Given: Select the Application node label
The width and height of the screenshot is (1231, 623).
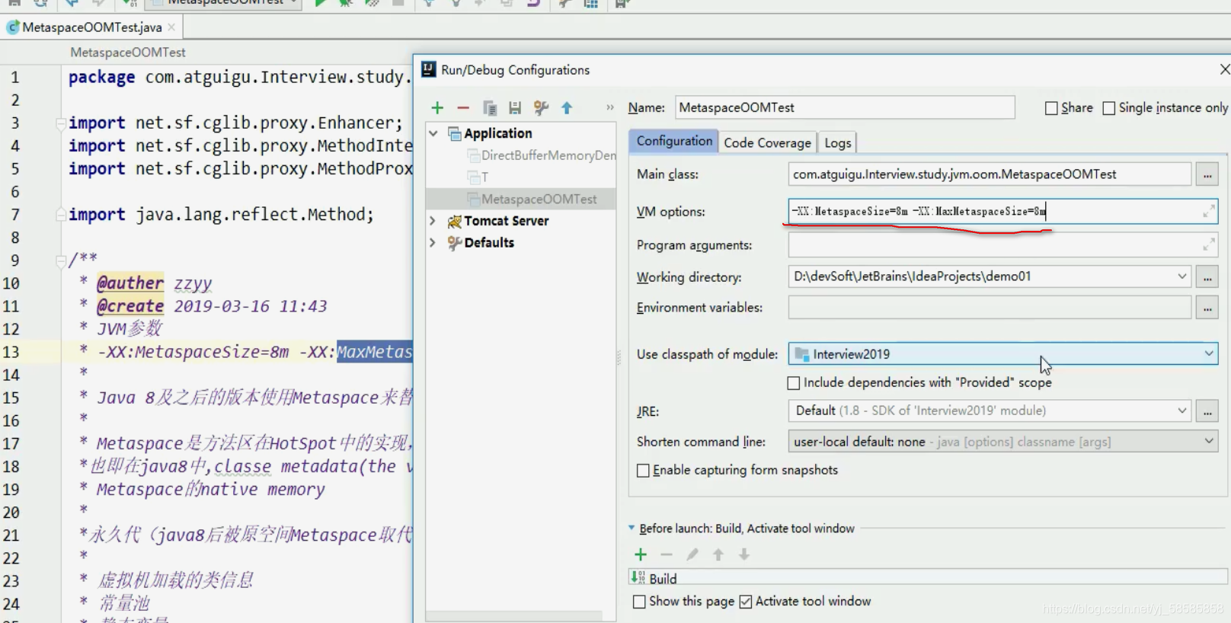Looking at the screenshot, I should 498,133.
